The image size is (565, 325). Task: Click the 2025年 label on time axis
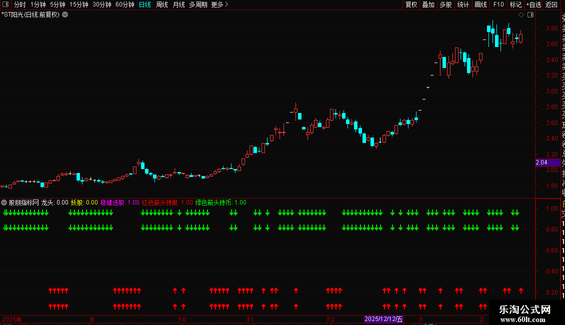pos(12,319)
